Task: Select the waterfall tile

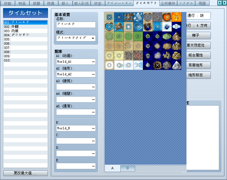Action: pyautogui.click(x=157, y=27)
